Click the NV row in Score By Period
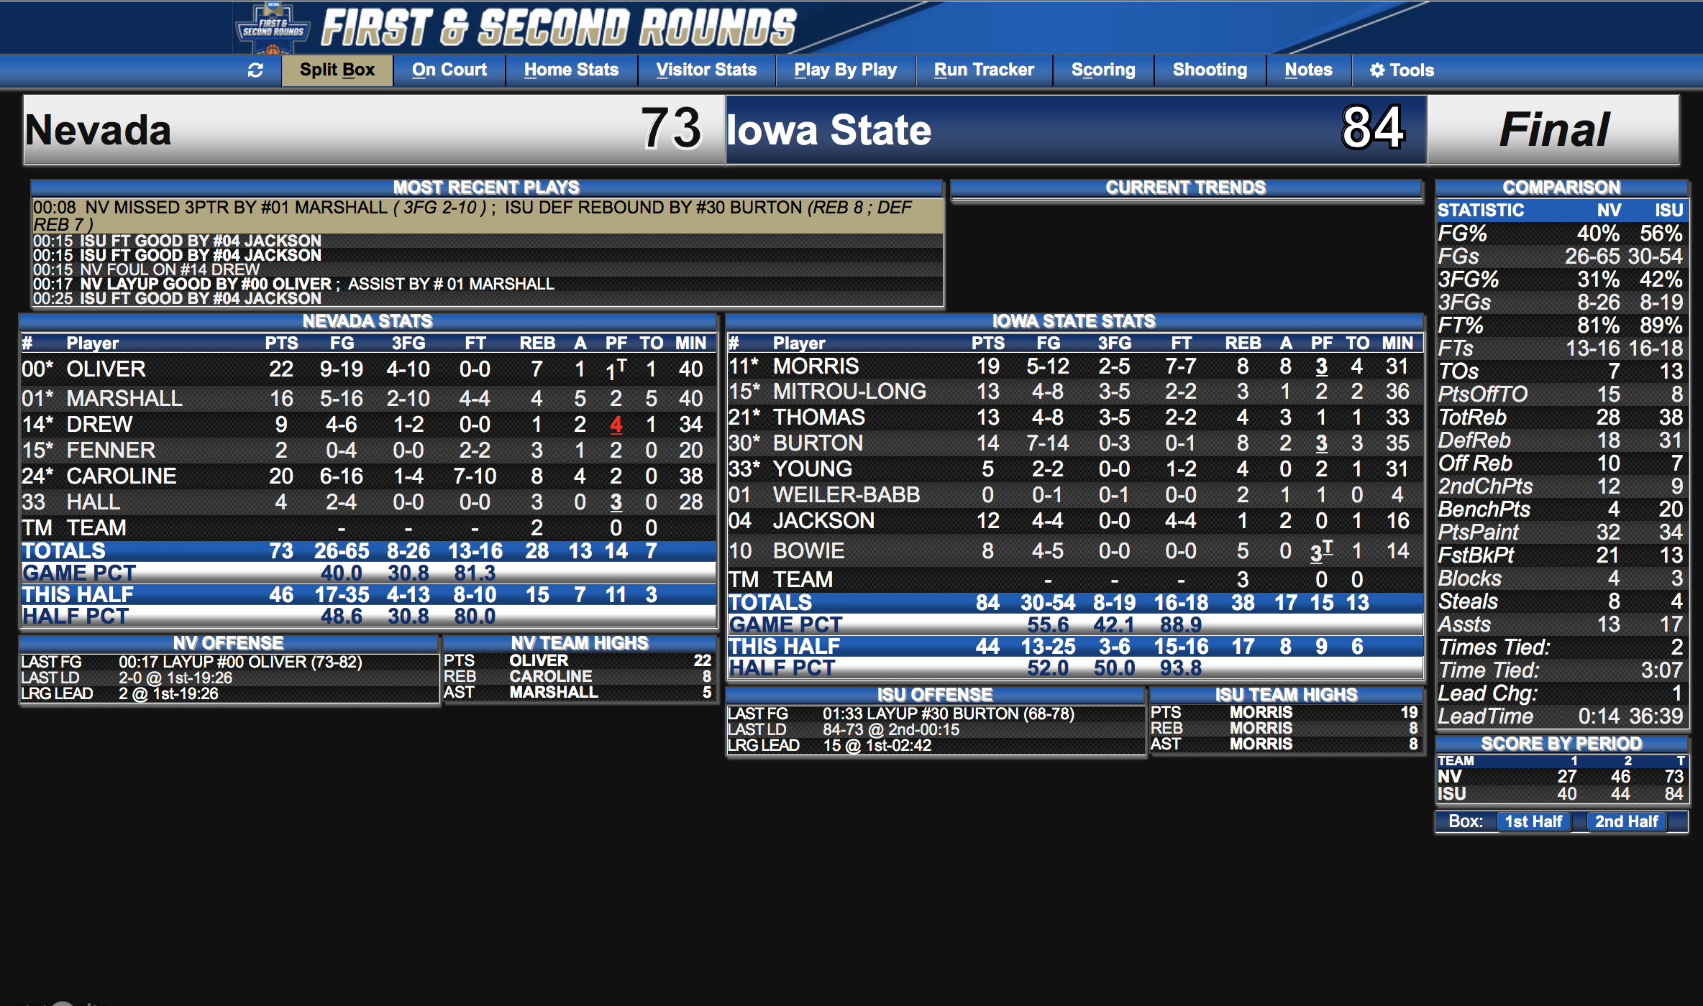 (x=1561, y=777)
